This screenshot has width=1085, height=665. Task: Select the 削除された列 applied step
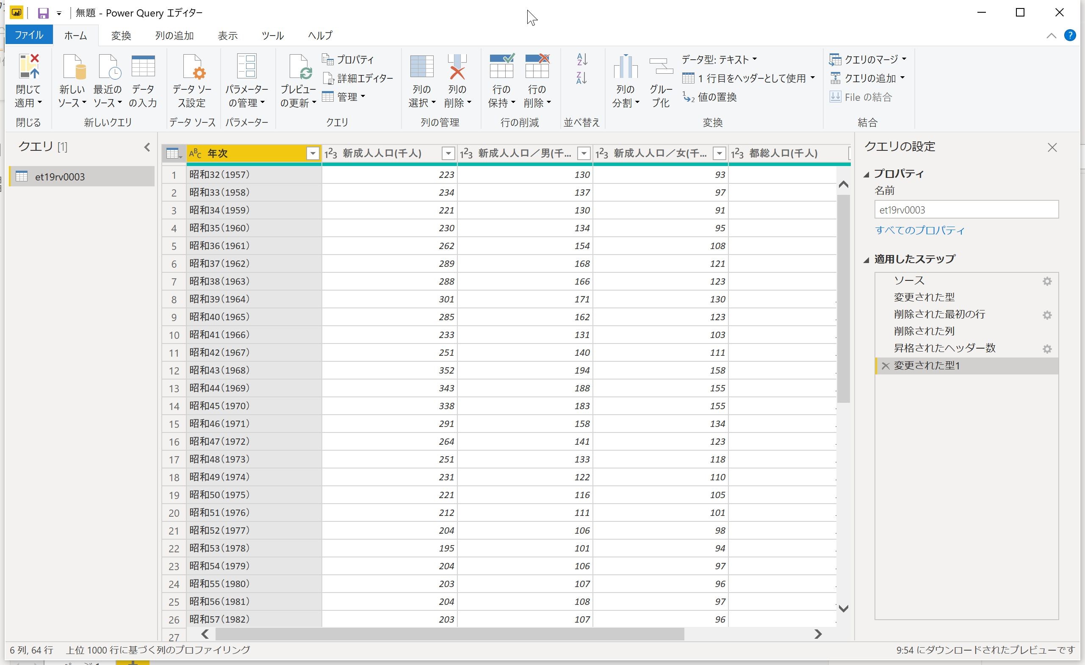(966, 332)
